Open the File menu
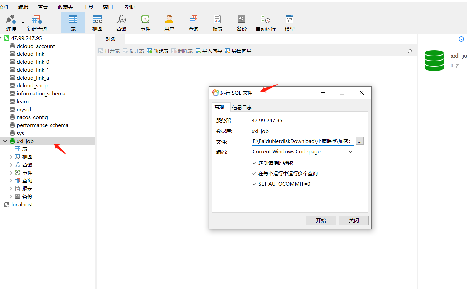The image size is (467, 289). (x=4, y=7)
